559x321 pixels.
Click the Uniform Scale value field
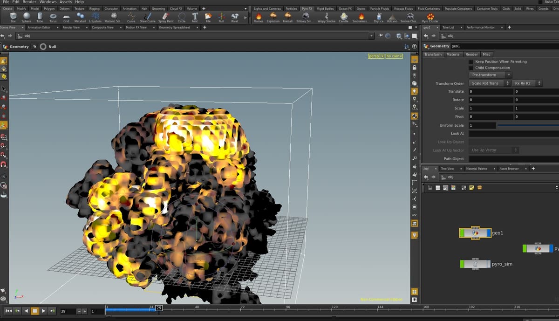[482, 125]
